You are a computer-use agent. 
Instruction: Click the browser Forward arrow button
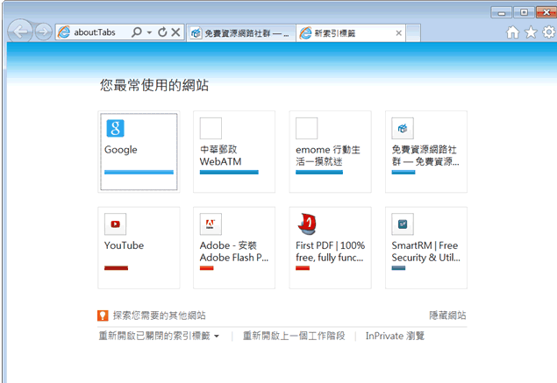point(43,32)
